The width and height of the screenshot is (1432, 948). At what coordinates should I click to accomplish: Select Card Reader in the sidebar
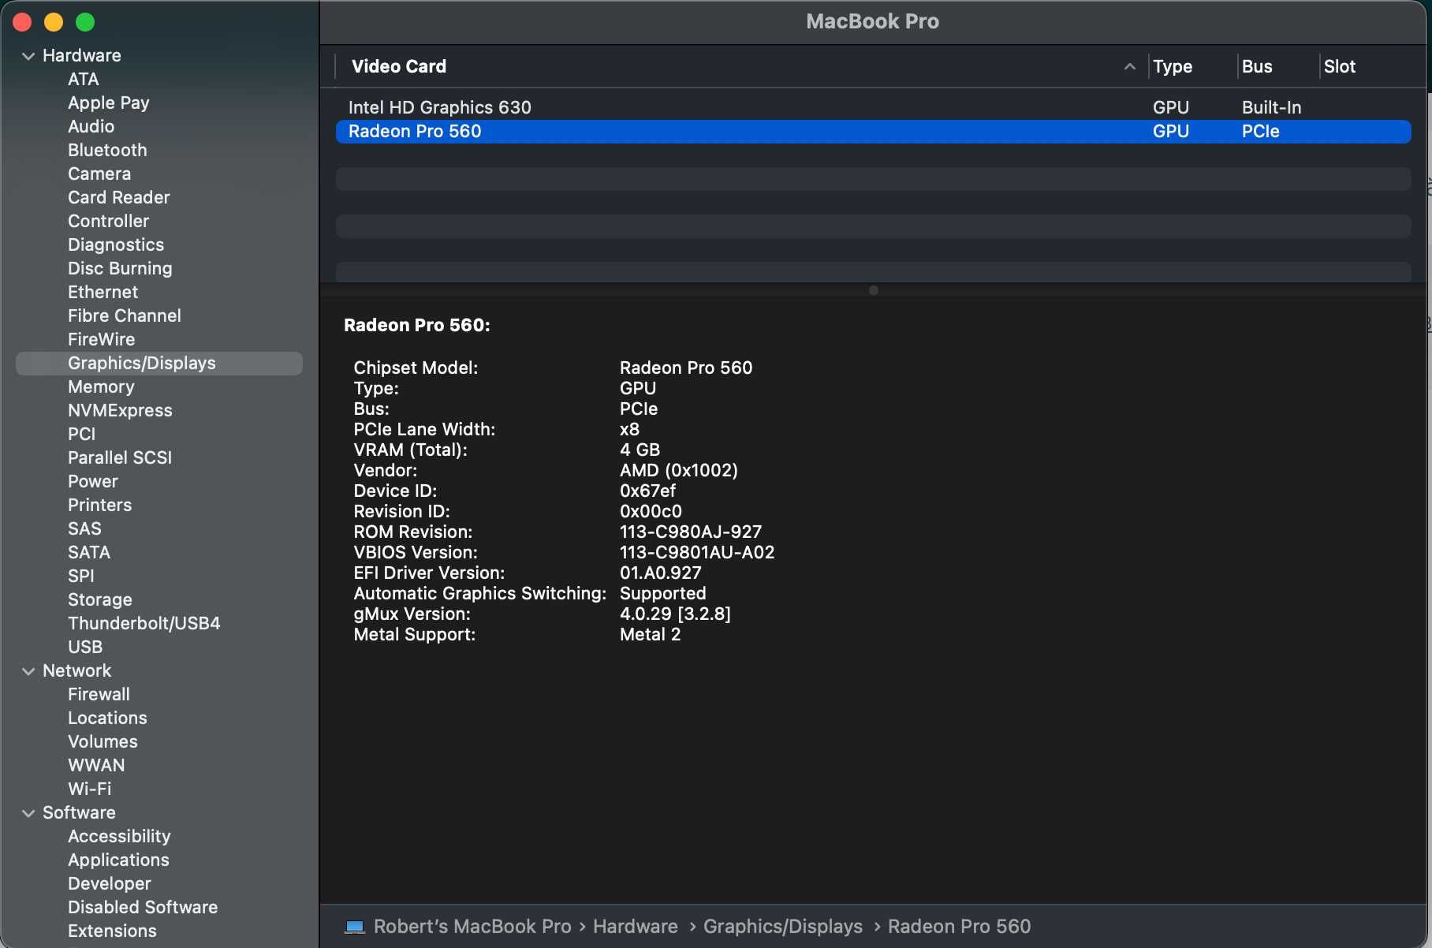[118, 198]
